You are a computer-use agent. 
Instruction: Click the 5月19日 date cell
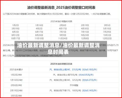click(107, 28)
